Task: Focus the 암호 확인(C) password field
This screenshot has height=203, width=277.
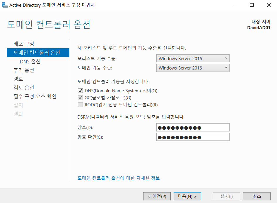Action: click(193, 137)
